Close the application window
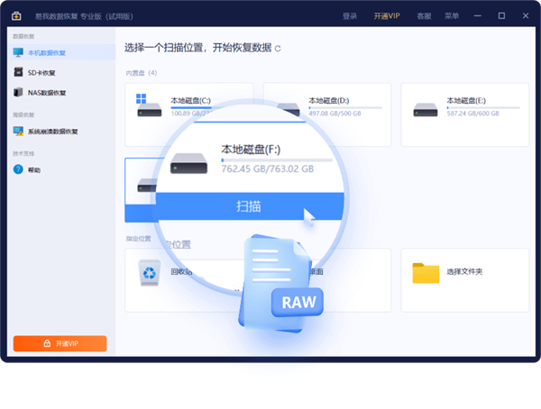The width and height of the screenshot is (541, 409). click(x=526, y=16)
